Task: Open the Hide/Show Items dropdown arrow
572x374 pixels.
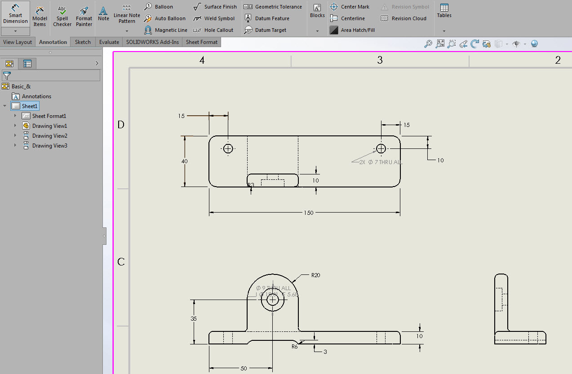Action: (x=525, y=44)
